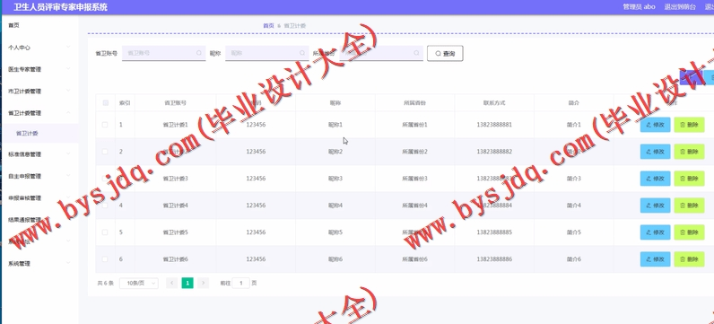Select the 省卫计委 submenu item
This screenshot has height=324, width=714.
click(x=27, y=134)
